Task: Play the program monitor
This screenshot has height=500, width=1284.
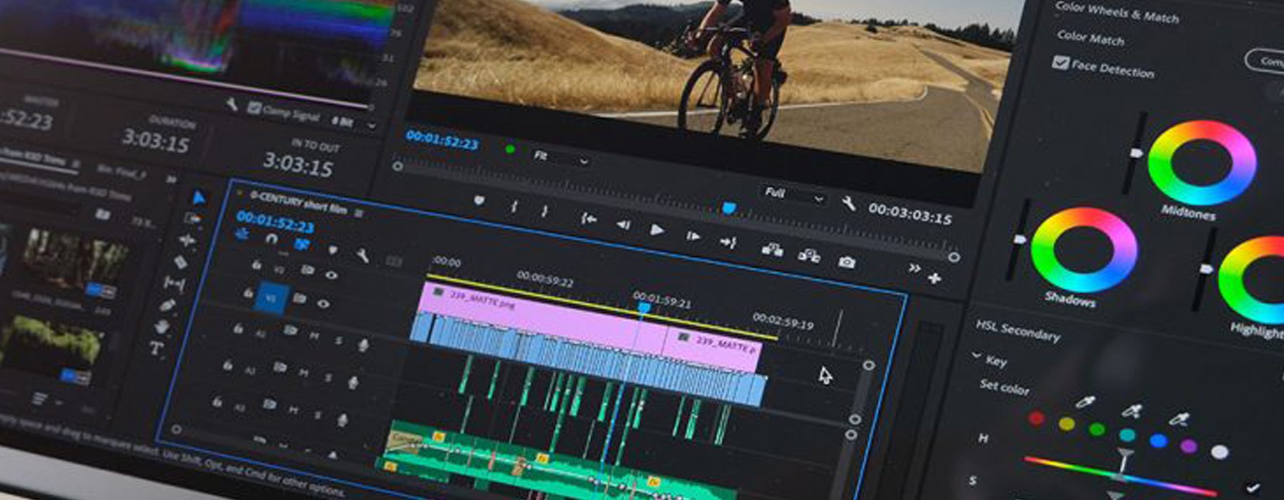Action: (x=656, y=230)
